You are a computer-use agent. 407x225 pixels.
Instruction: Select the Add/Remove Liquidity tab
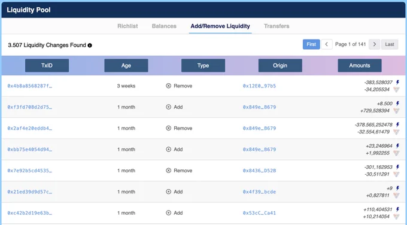(x=220, y=26)
